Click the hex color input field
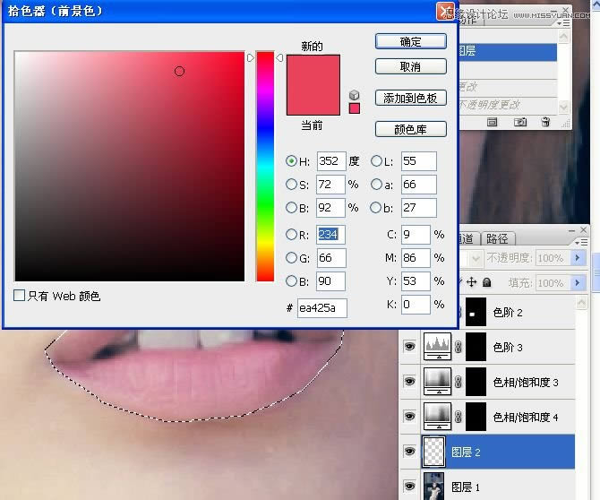 coord(321,308)
